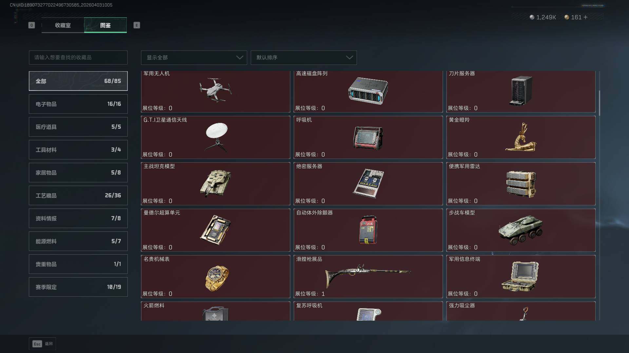Select the 高速磁盘阵列 disk array icon
The height and width of the screenshot is (353, 629).
point(368,91)
